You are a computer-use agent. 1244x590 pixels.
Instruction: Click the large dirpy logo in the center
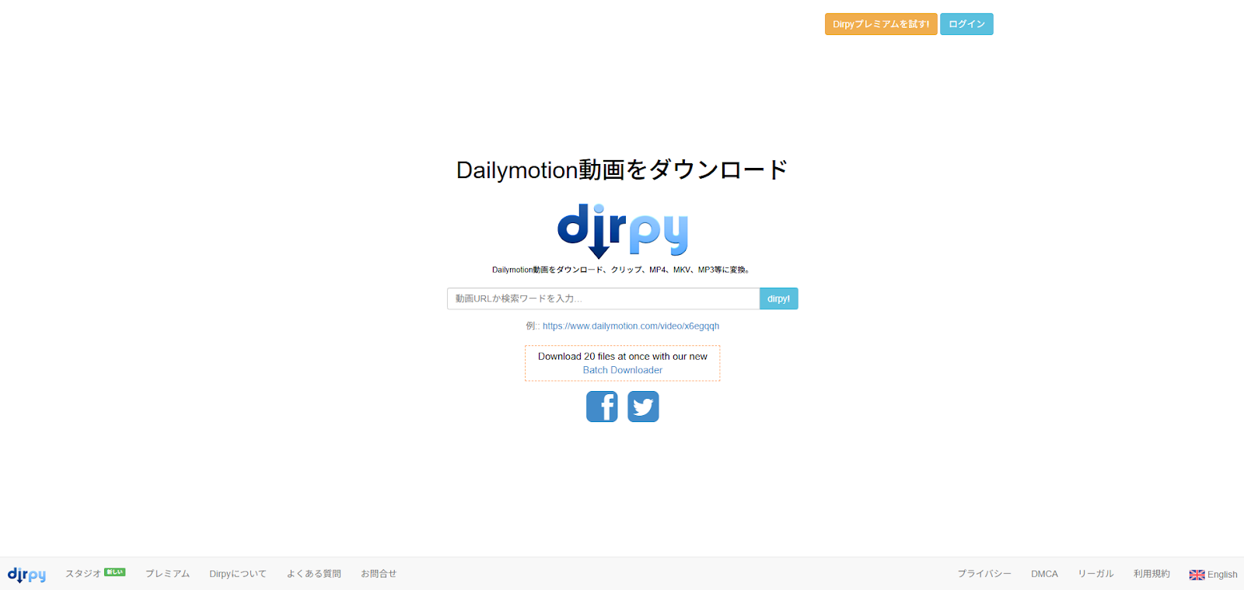click(x=623, y=231)
